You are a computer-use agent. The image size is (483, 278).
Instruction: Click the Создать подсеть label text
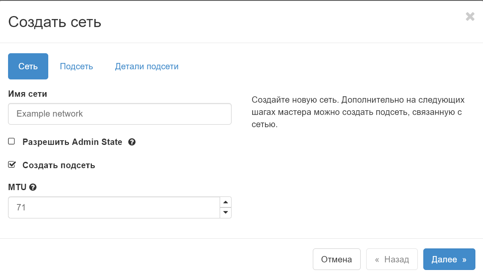(x=58, y=166)
